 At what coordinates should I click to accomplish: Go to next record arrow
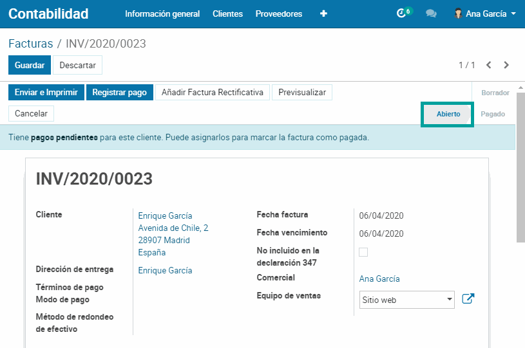506,65
